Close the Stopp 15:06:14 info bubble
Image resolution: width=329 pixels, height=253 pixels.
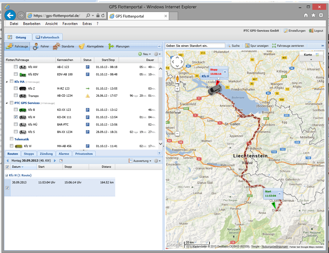[x=225, y=72]
